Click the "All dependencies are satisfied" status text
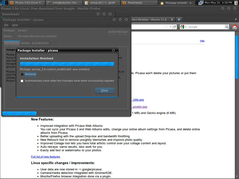 point(37,36)
